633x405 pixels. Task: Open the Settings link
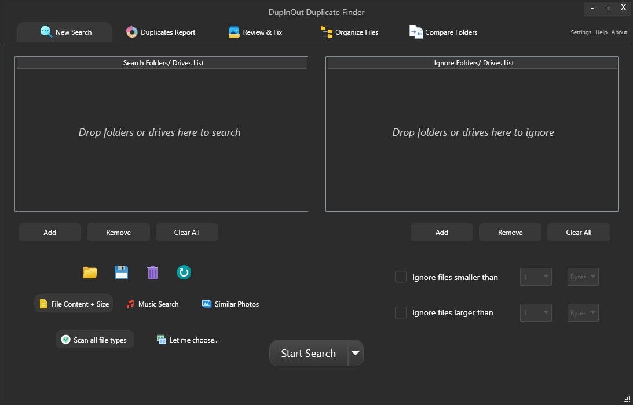coord(580,32)
